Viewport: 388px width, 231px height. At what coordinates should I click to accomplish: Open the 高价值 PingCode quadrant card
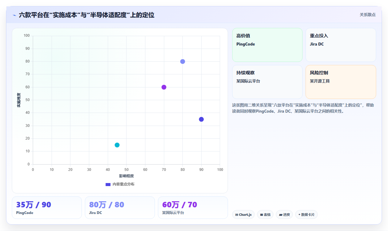[267, 45]
